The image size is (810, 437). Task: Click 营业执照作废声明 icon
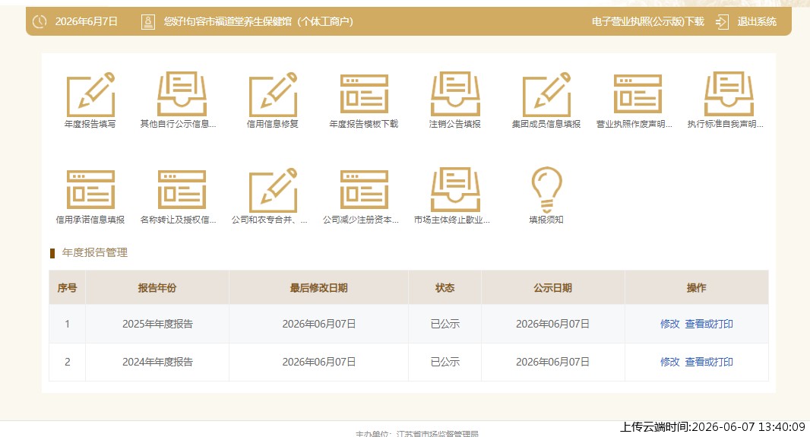pyautogui.click(x=638, y=94)
